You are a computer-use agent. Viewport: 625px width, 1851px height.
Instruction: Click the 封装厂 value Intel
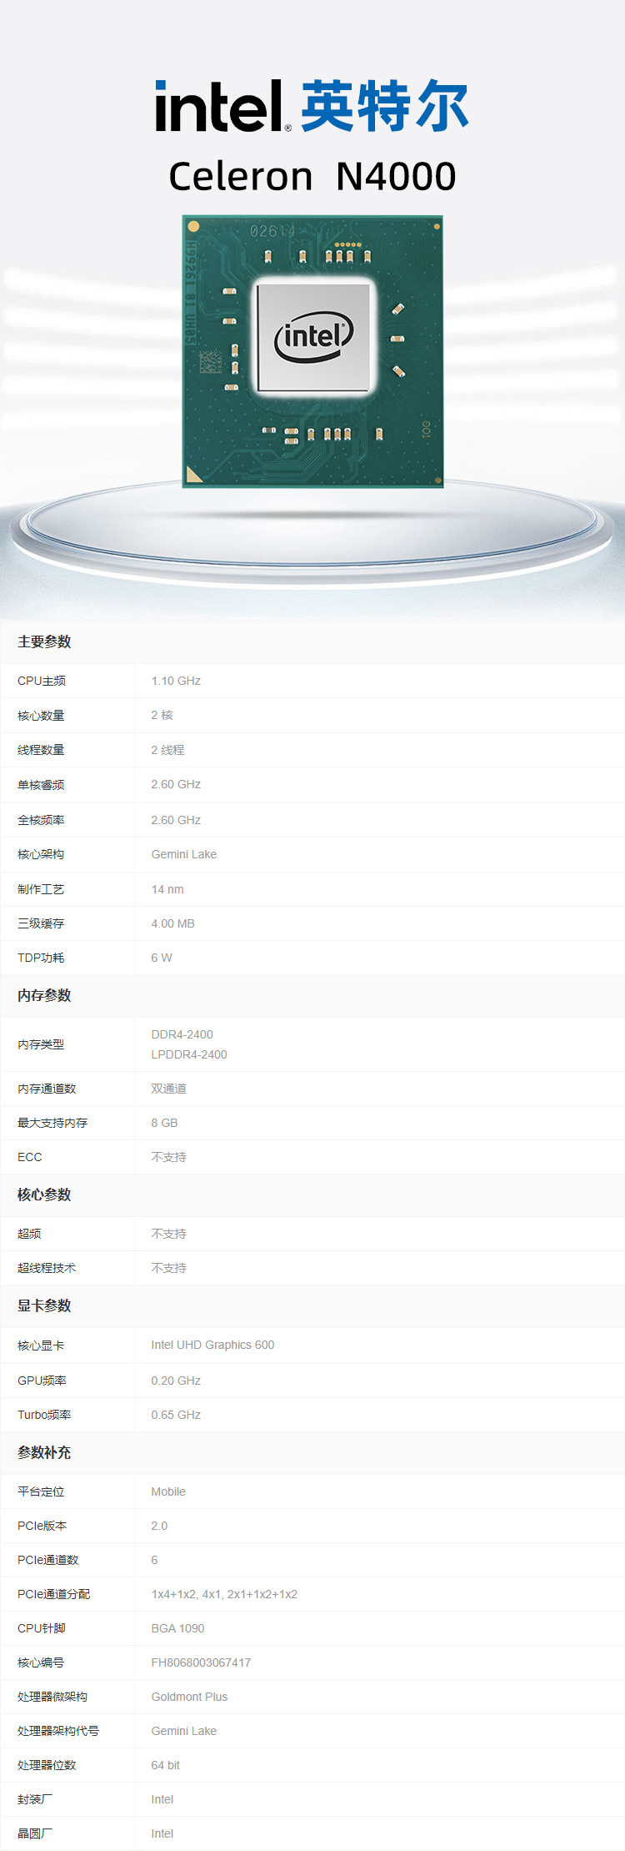click(162, 1799)
